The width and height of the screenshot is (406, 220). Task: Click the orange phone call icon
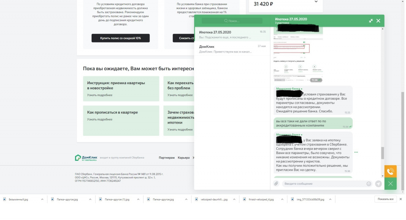point(391,172)
